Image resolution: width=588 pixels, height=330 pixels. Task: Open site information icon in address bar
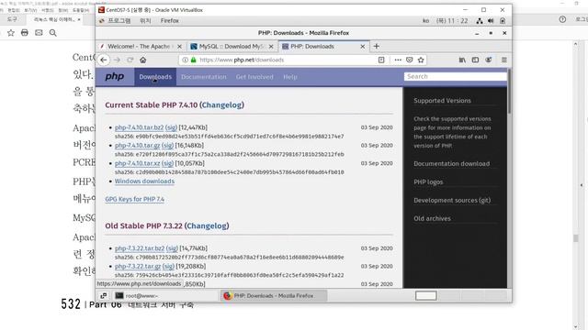tap(186, 60)
